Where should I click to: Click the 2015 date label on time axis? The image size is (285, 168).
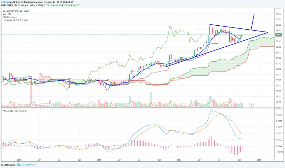click(19, 160)
